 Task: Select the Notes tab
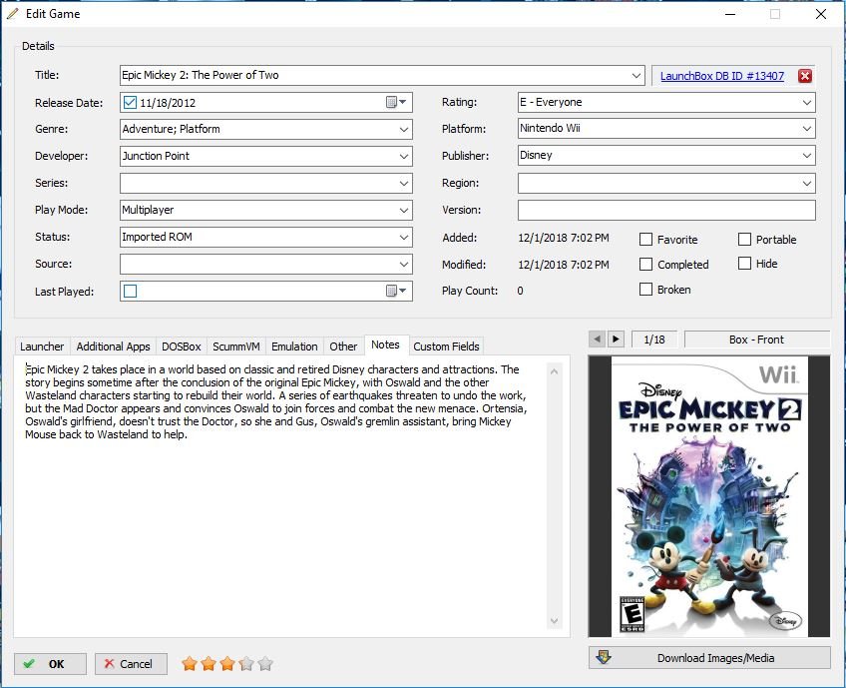tap(385, 344)
